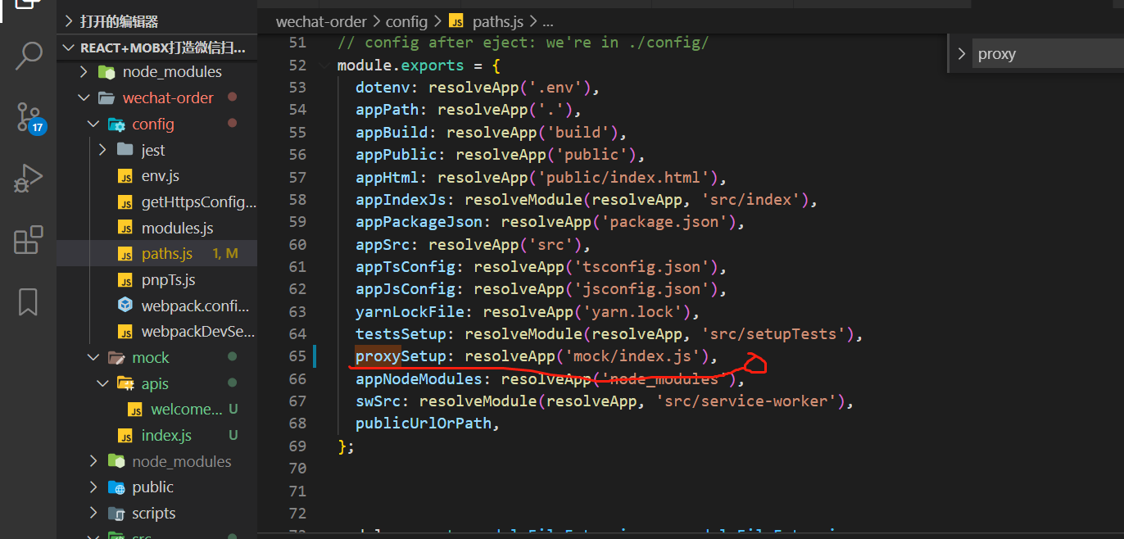This screenshot has height=539, width=1124.
Task: Click the mock folder icon
Action: 116,358
